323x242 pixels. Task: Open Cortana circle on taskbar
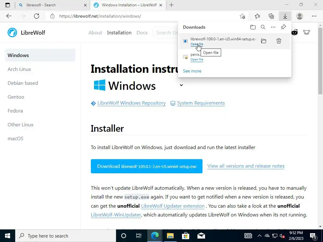click(x=124, y=236)
